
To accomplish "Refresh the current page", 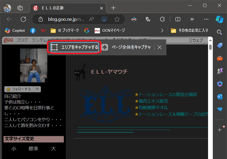I will pos(23,19).
